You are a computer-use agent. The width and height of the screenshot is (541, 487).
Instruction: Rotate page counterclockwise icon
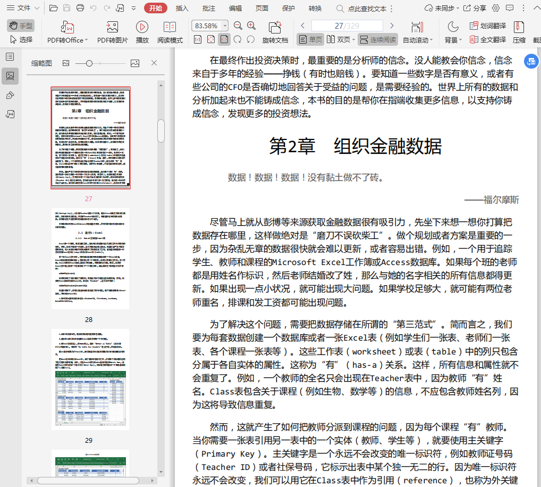click(251, 39)
